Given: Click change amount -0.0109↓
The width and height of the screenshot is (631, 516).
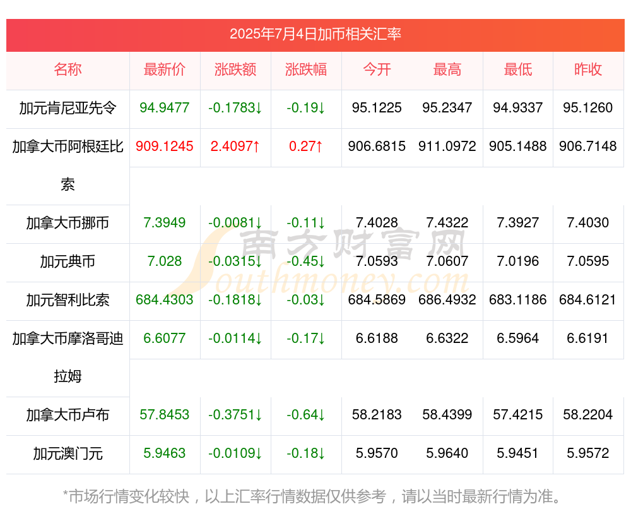Looking at the screenshot, I should pyautogui.click(x=235, y=453).
